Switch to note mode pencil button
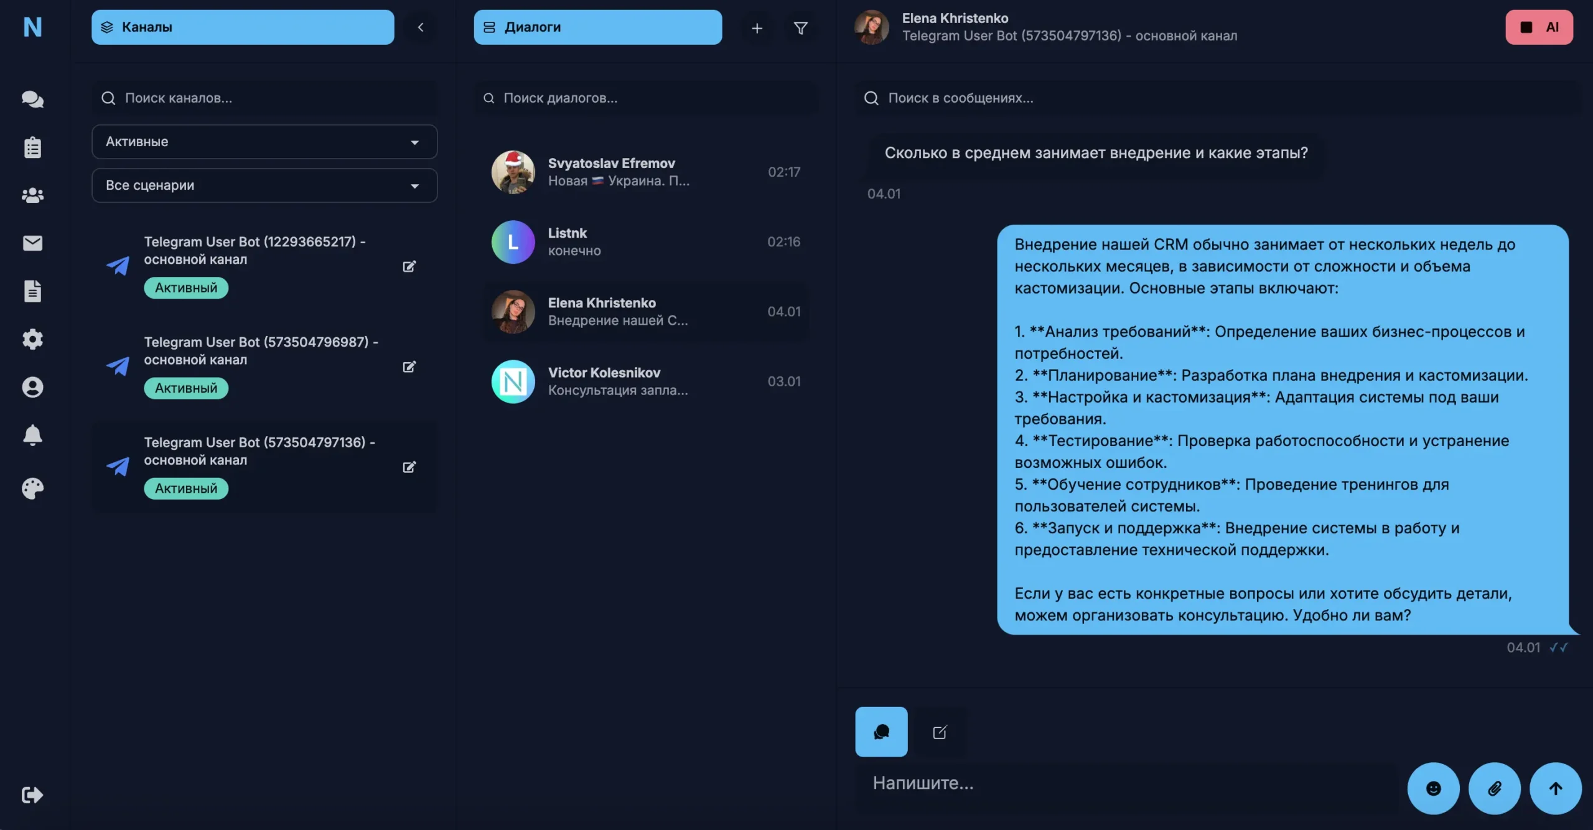Viewport: 1593px width, 830px height. (940, 732)
